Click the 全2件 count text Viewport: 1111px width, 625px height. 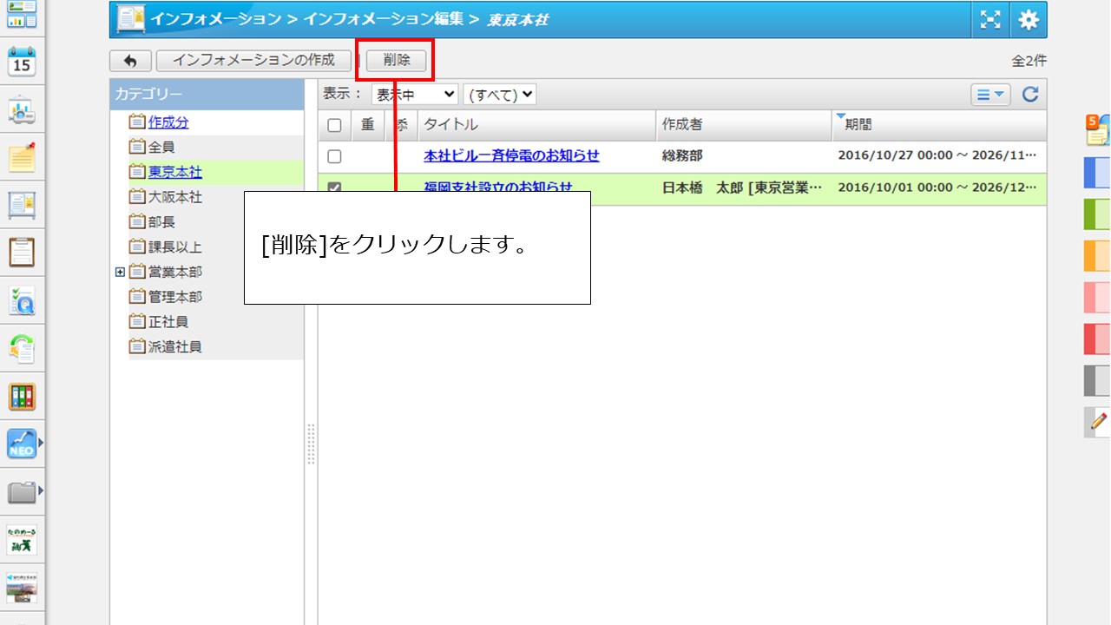[1029, 62]
